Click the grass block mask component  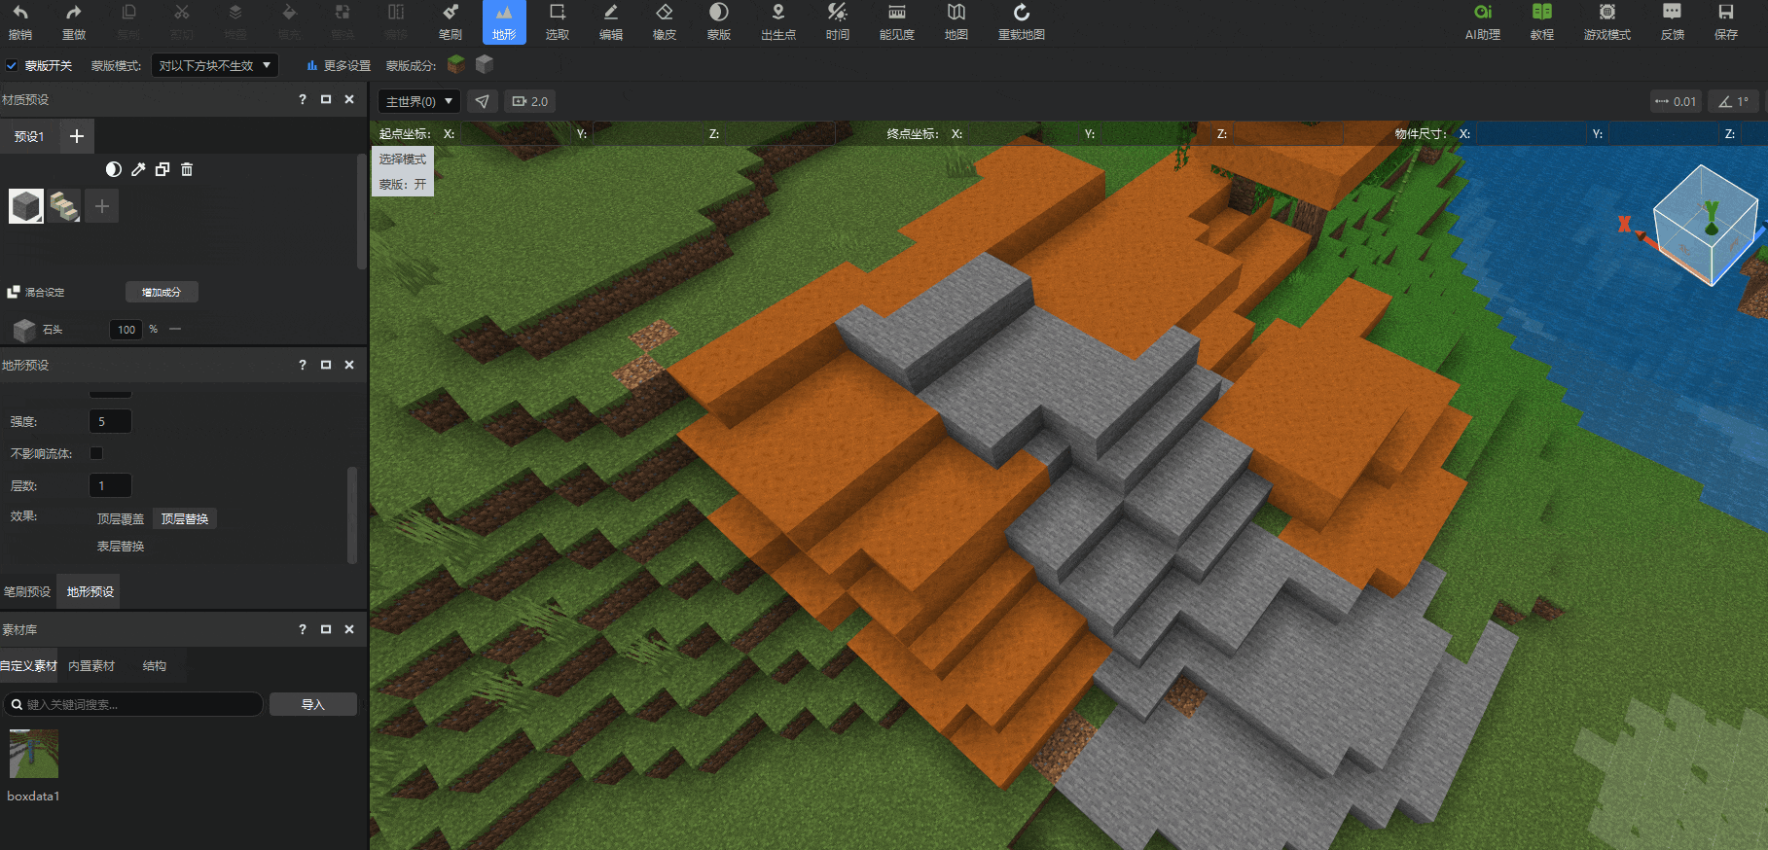click(456, 64)
